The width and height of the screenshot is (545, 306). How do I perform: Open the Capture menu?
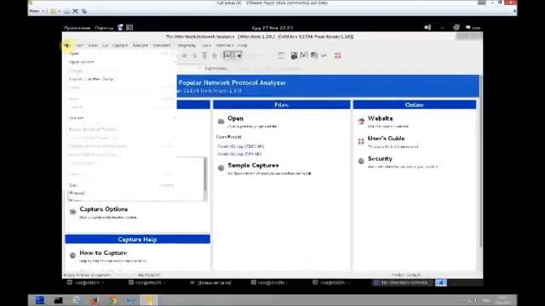coord(120,45)
